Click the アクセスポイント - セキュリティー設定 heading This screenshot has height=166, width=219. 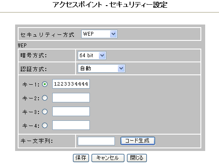click(110, 5)
